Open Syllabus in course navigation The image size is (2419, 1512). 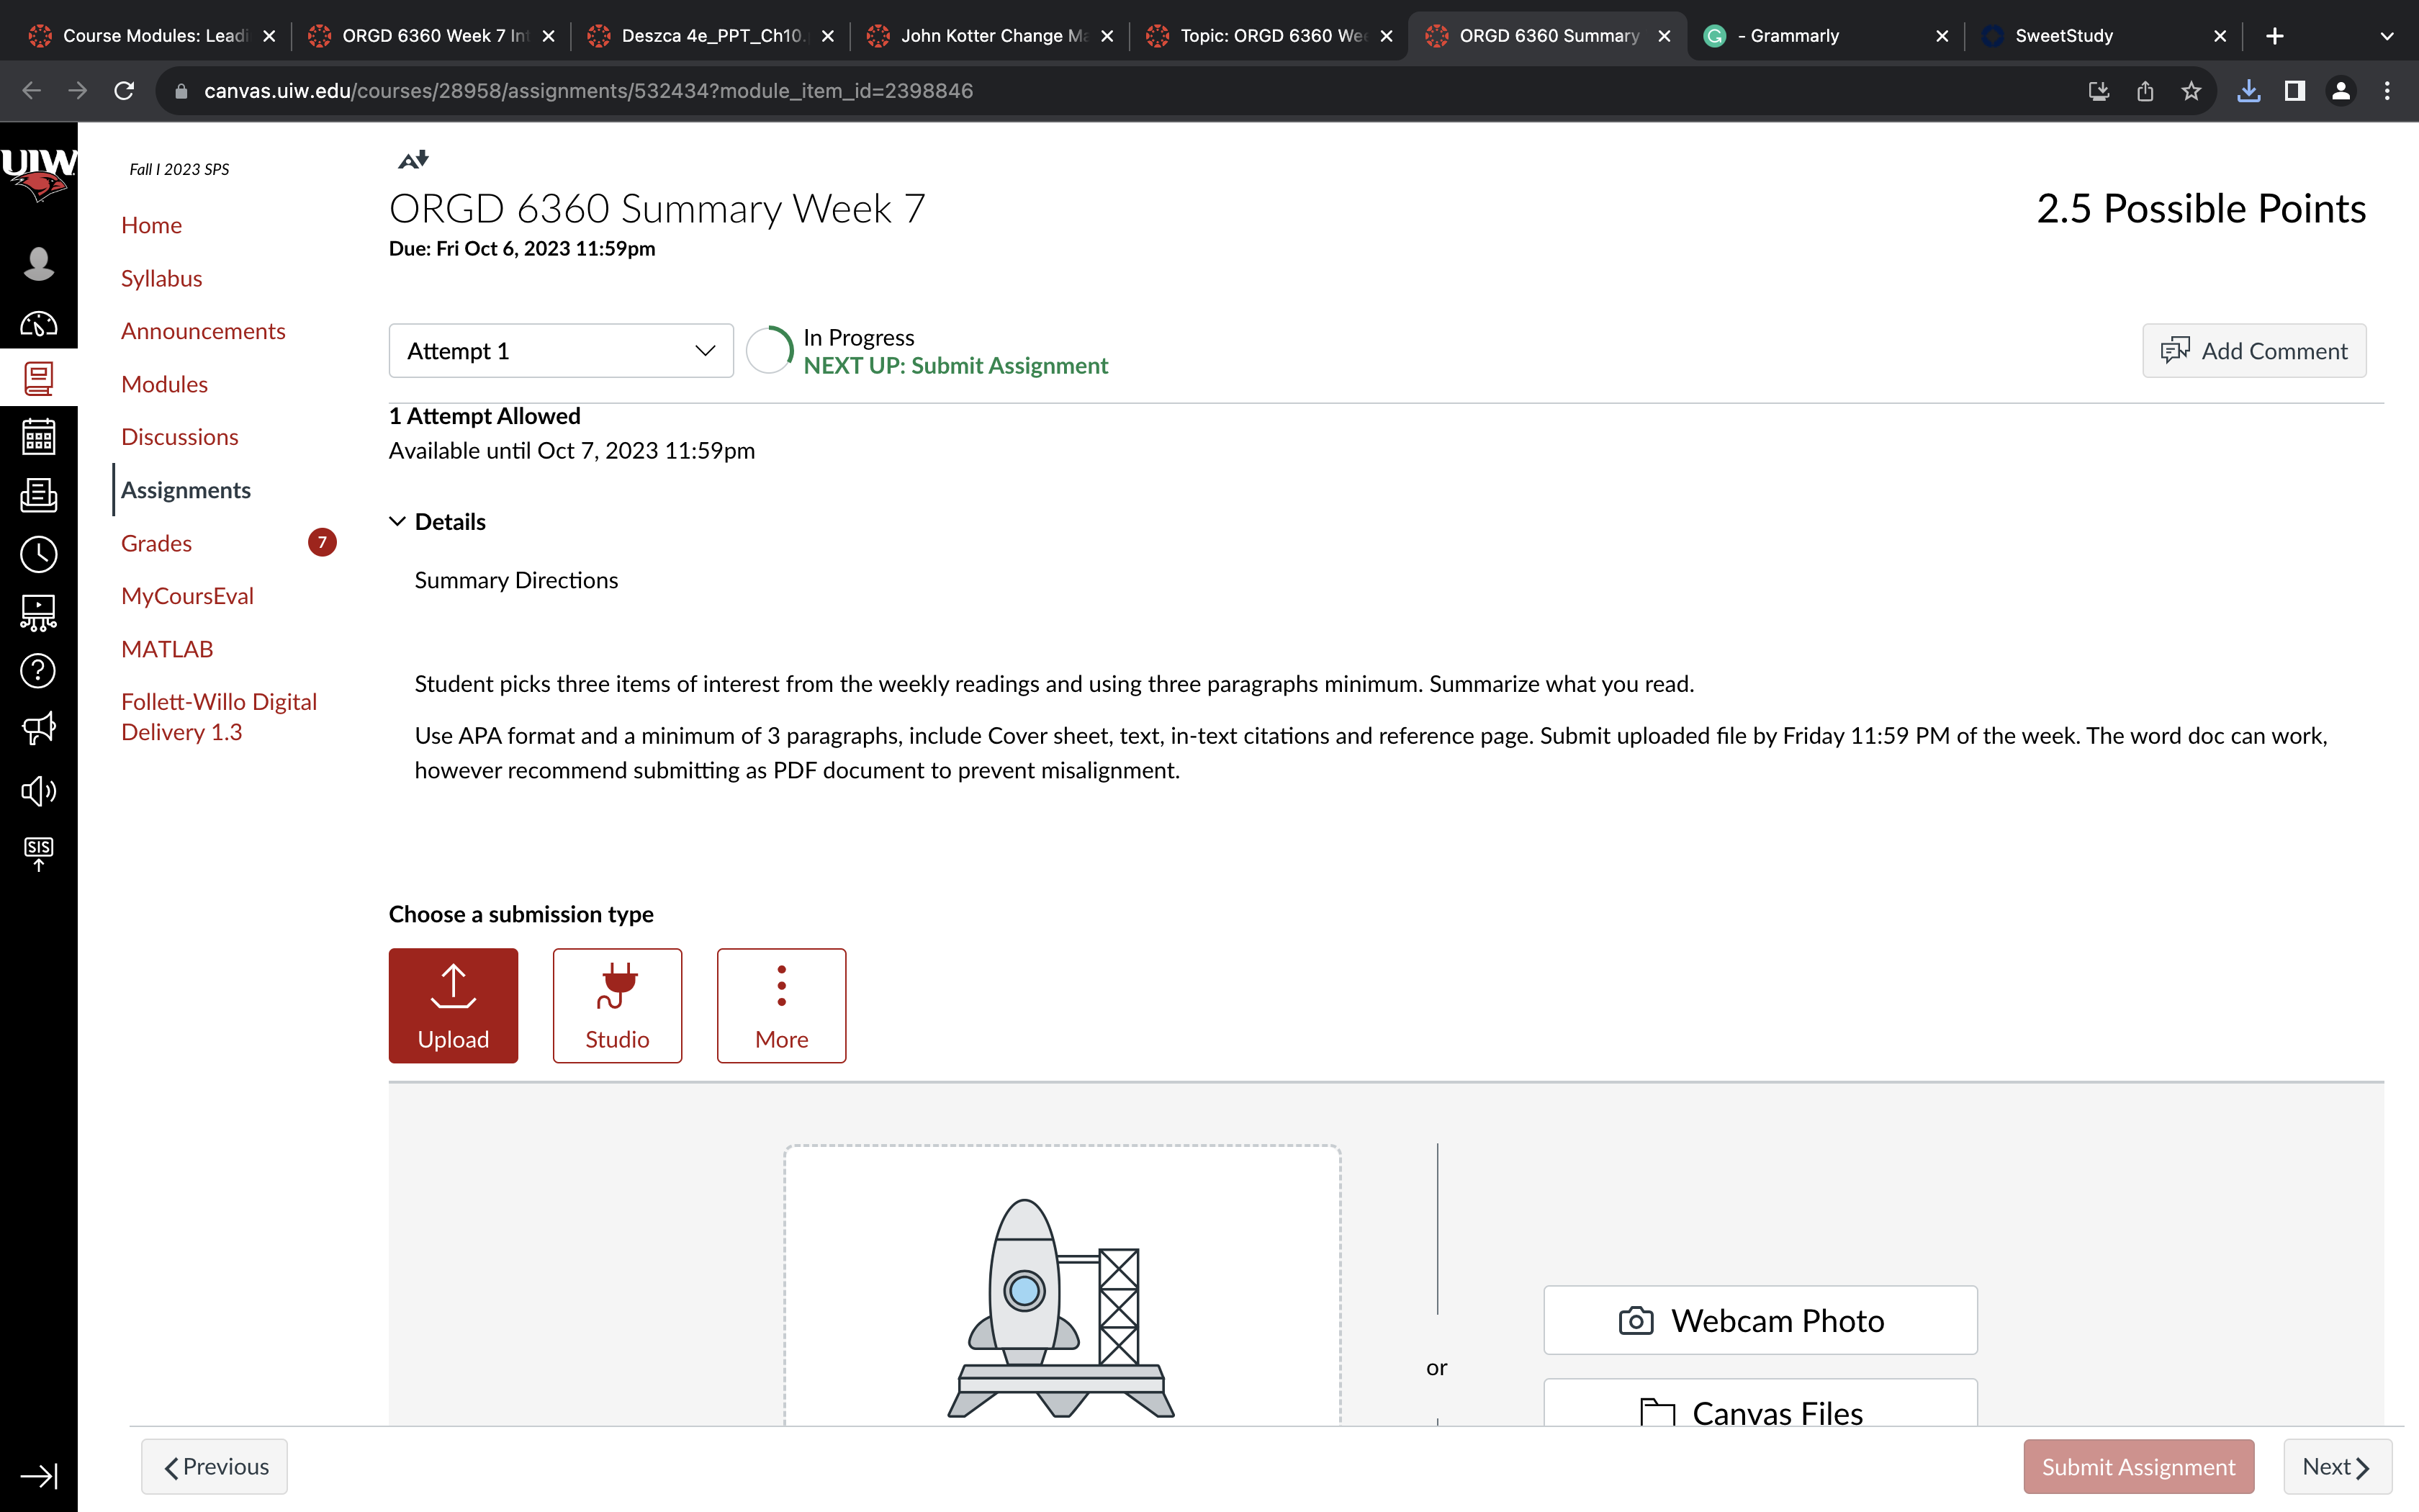162,278
